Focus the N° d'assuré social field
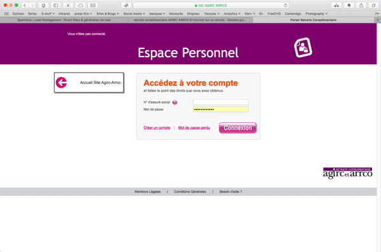Viewport: 381px width, 252px height. [220, 102]
